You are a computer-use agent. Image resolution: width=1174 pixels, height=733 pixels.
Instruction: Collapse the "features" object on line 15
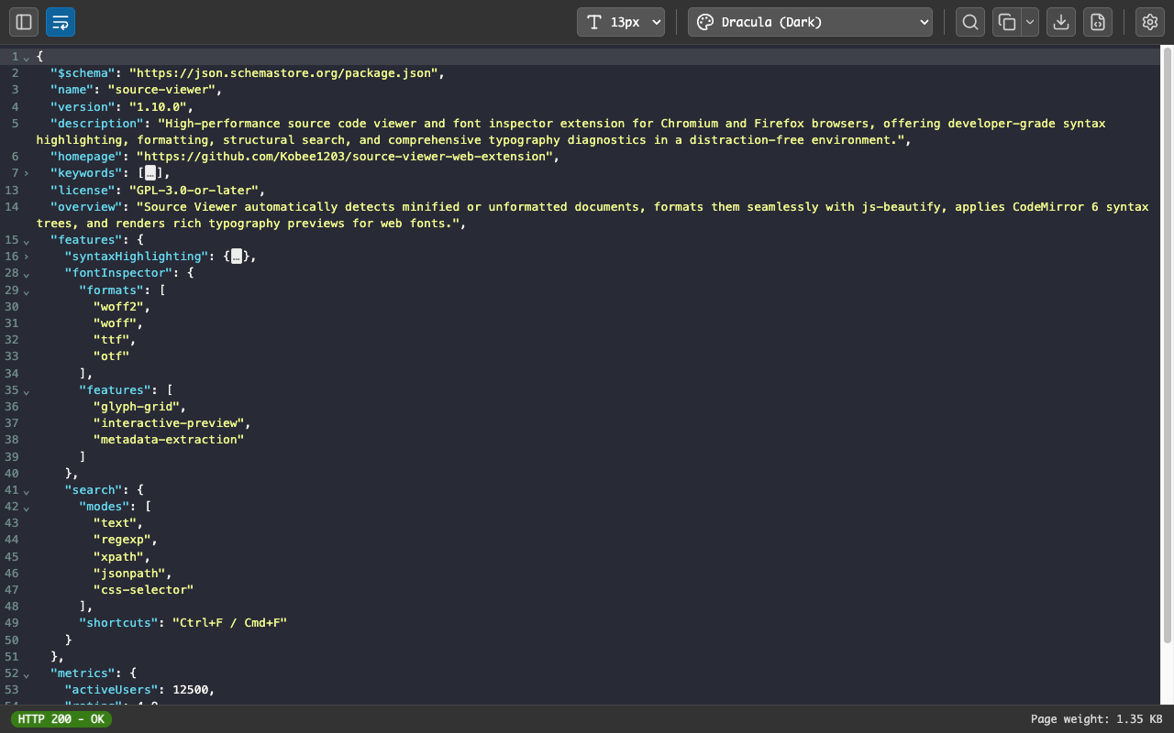27,240
